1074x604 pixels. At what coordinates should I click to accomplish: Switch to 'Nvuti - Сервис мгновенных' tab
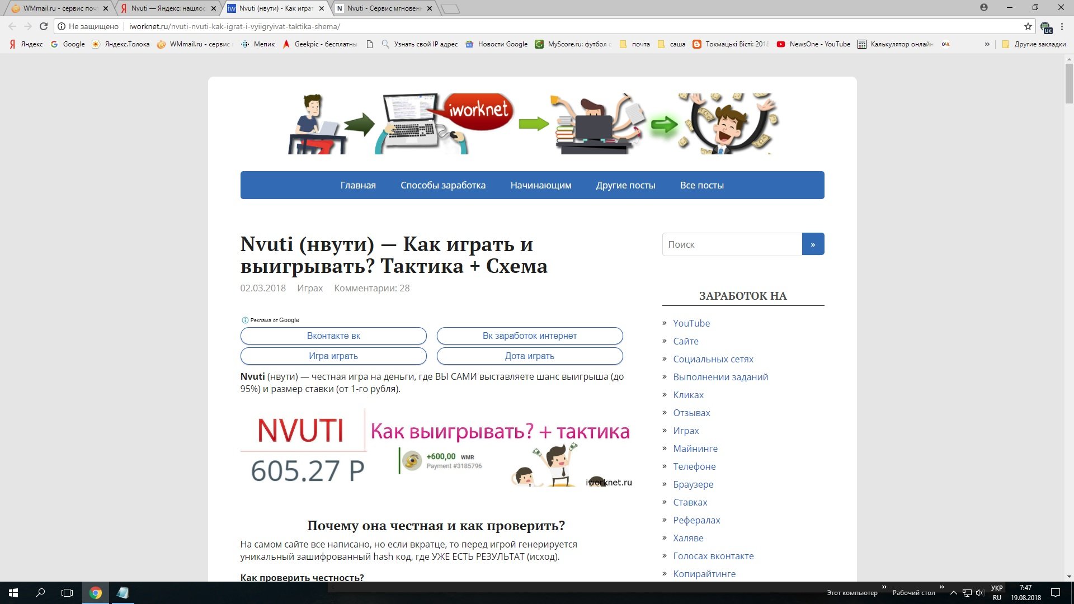click(384, 8)
